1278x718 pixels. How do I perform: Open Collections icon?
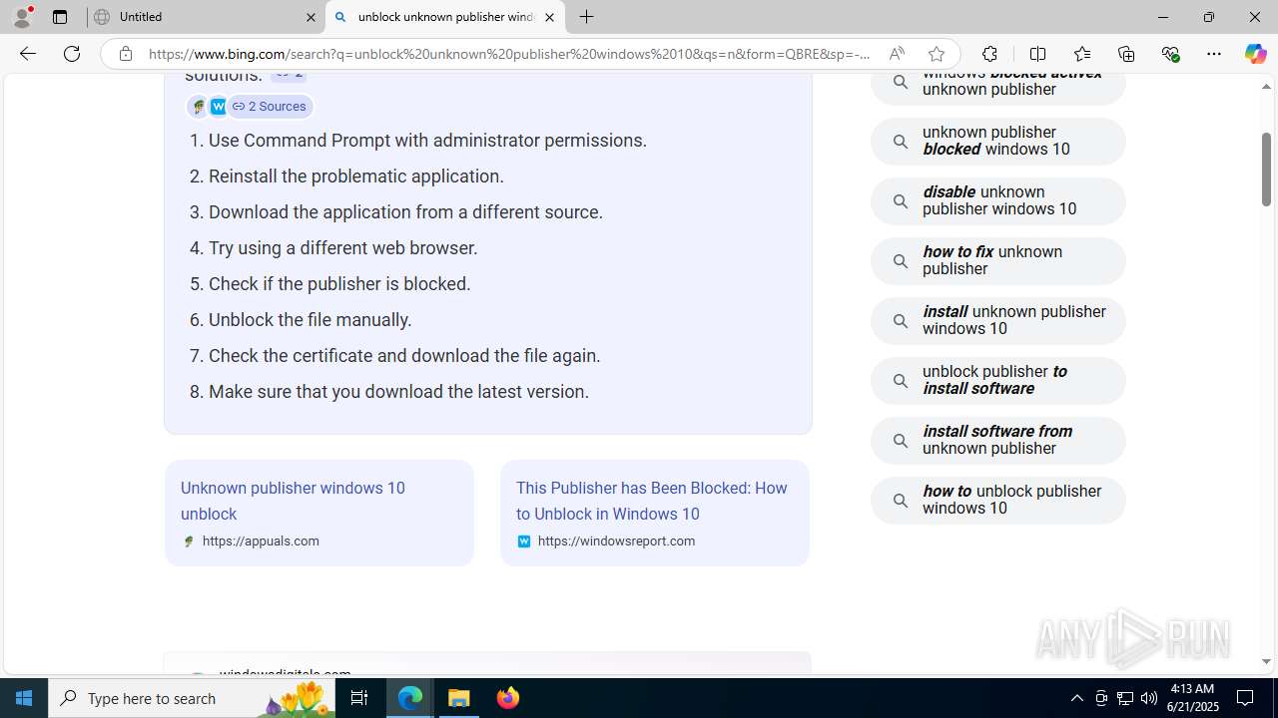tap(1126, 54)
